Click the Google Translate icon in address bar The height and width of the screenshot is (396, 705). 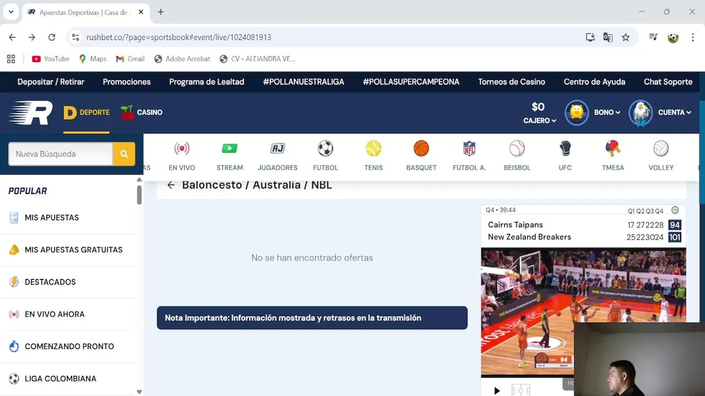tap(608, 37)
